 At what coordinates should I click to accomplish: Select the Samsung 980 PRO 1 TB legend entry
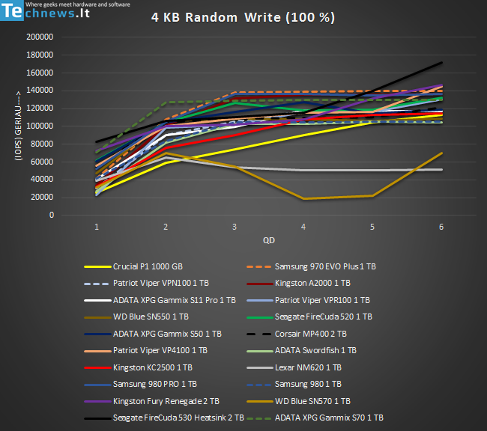coord(140,384)
